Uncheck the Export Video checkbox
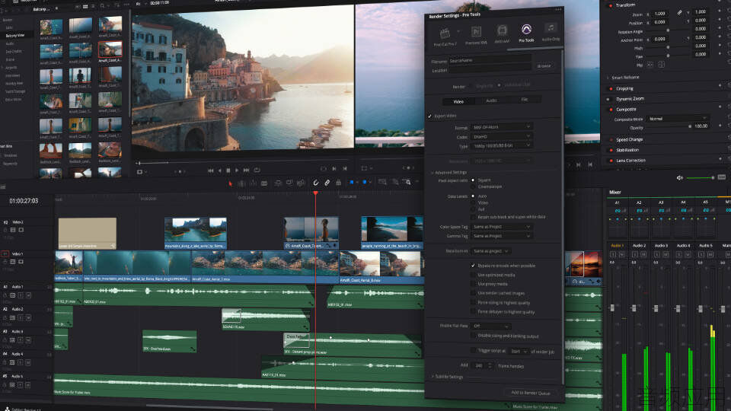Image resolution: width=731 pixels, height=411 pixels. point(429,116)
